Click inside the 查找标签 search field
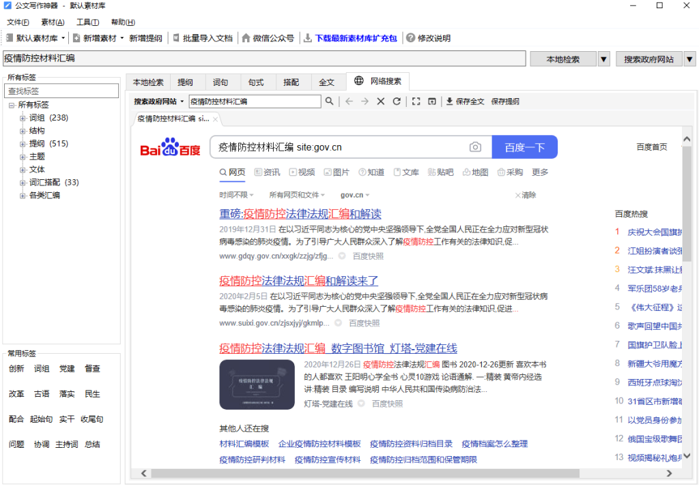 point(61,91)
